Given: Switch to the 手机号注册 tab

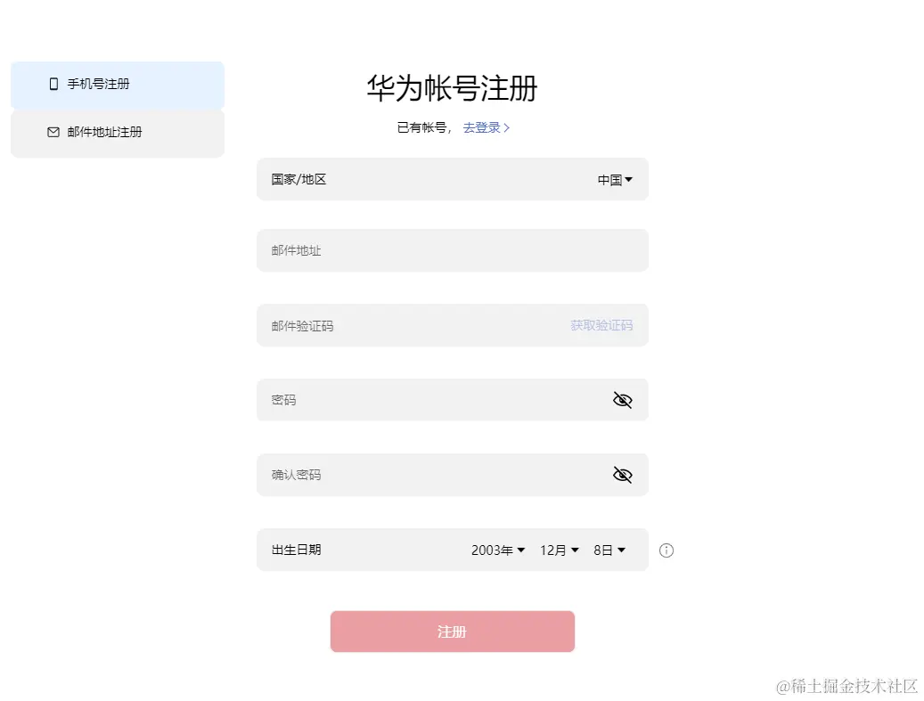Looking at the screenshot, I should point(118,85).
